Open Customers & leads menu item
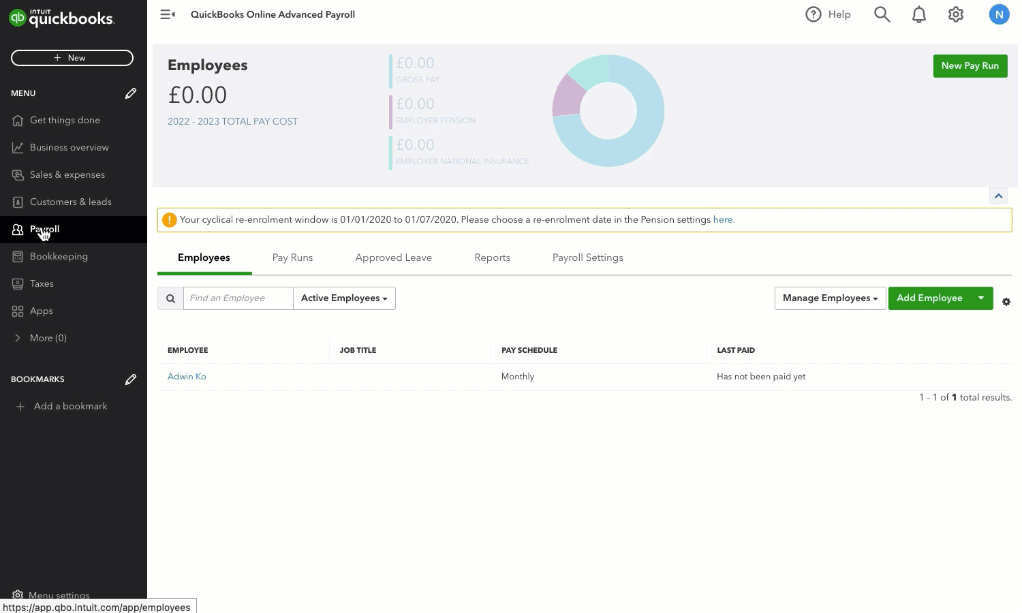This screenshot has width=1022, height=613. click(x=74, y=202)
